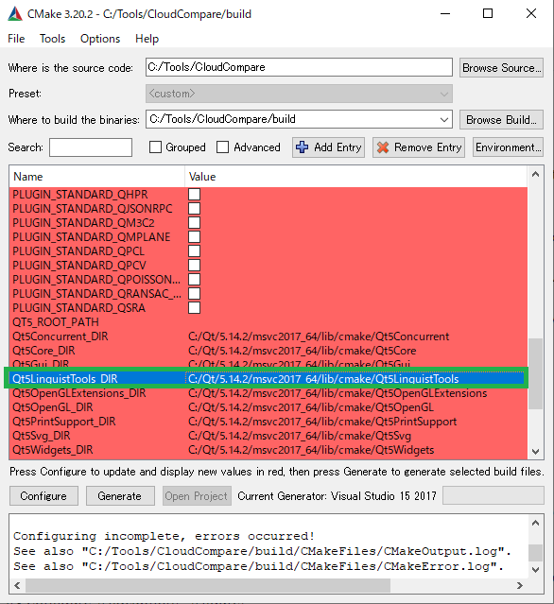Maximize the CMake window
The height and width of the screenshot is (604, 554).
[488, 14]
